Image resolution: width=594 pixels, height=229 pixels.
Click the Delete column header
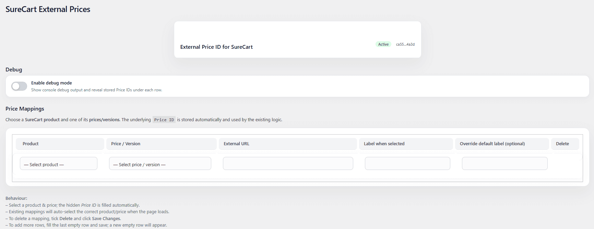(565, 144)
